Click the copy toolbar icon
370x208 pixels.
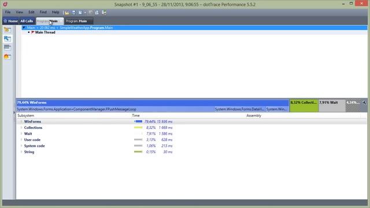(x=97, y=13)
